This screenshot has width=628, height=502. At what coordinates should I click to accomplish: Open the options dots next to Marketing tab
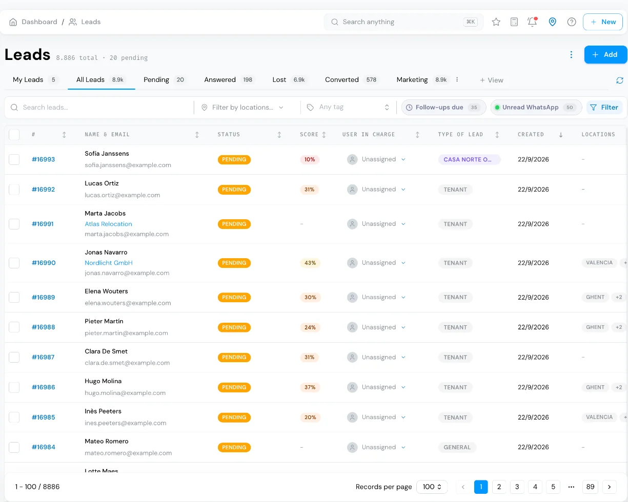point(457,80)
